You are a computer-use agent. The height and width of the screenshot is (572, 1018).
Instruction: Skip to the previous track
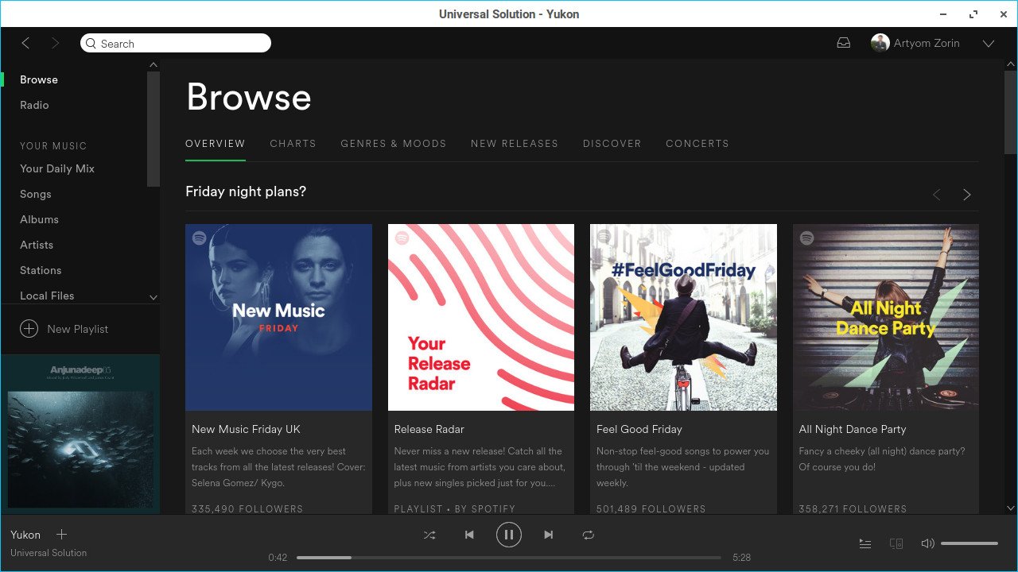coord(469,535)
